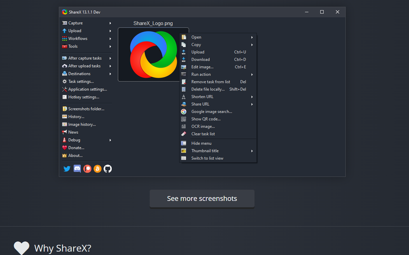Choose OCR image menu entry
This screenshot has width=409, height=255.
pyautogui.click(x=218, y=126)
